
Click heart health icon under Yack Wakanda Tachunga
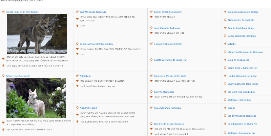coord(77,19)
